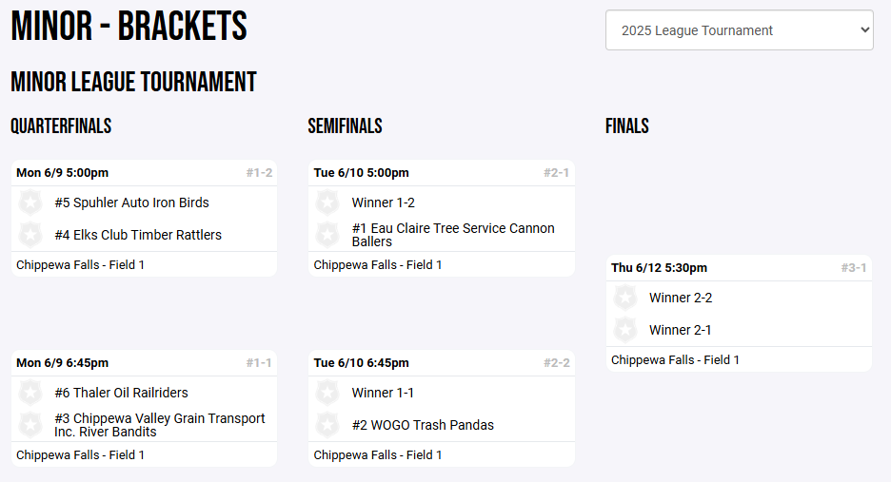Screen dimensions: 891x482
Task: Click game number #1-2 label
Action: pyautogui.click(x=259, y=173)
